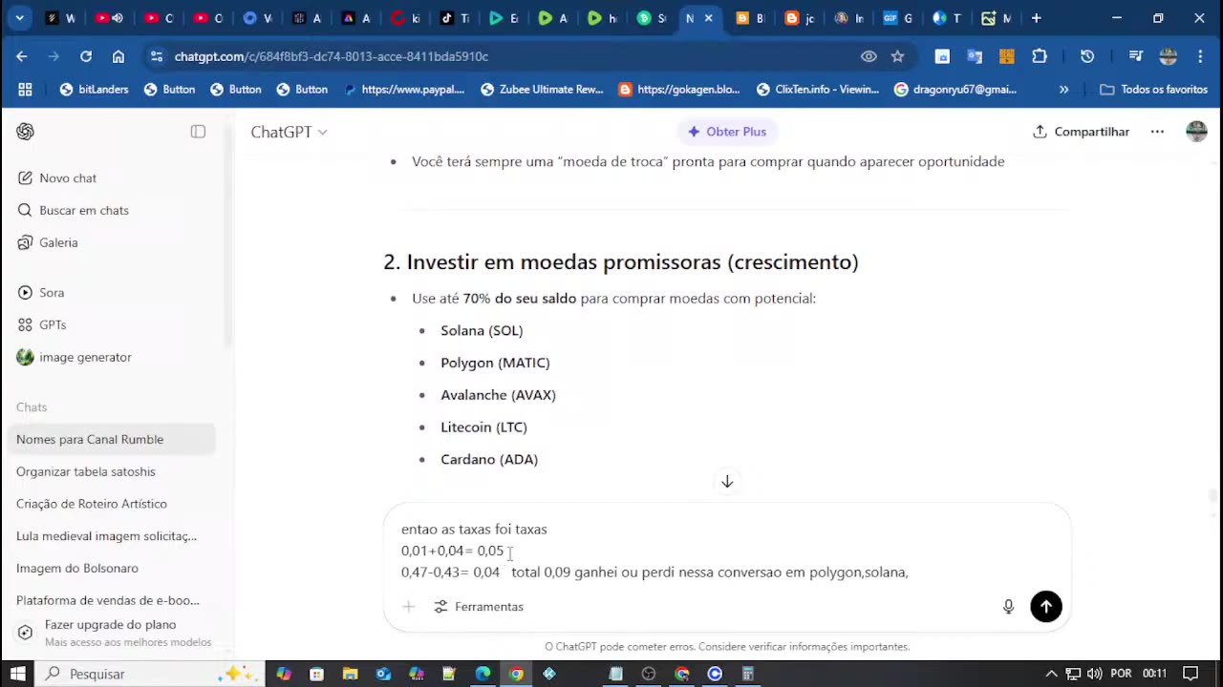Go back with browser back arrow
This screenshot has height=687, width=1223.
(21, 56)
